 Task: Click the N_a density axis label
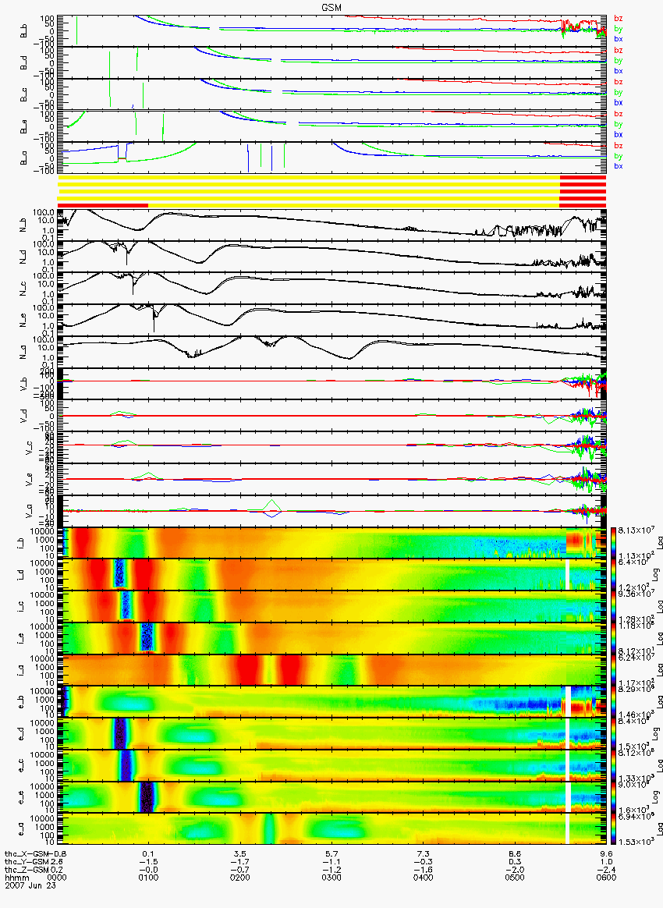click(24, 352)
